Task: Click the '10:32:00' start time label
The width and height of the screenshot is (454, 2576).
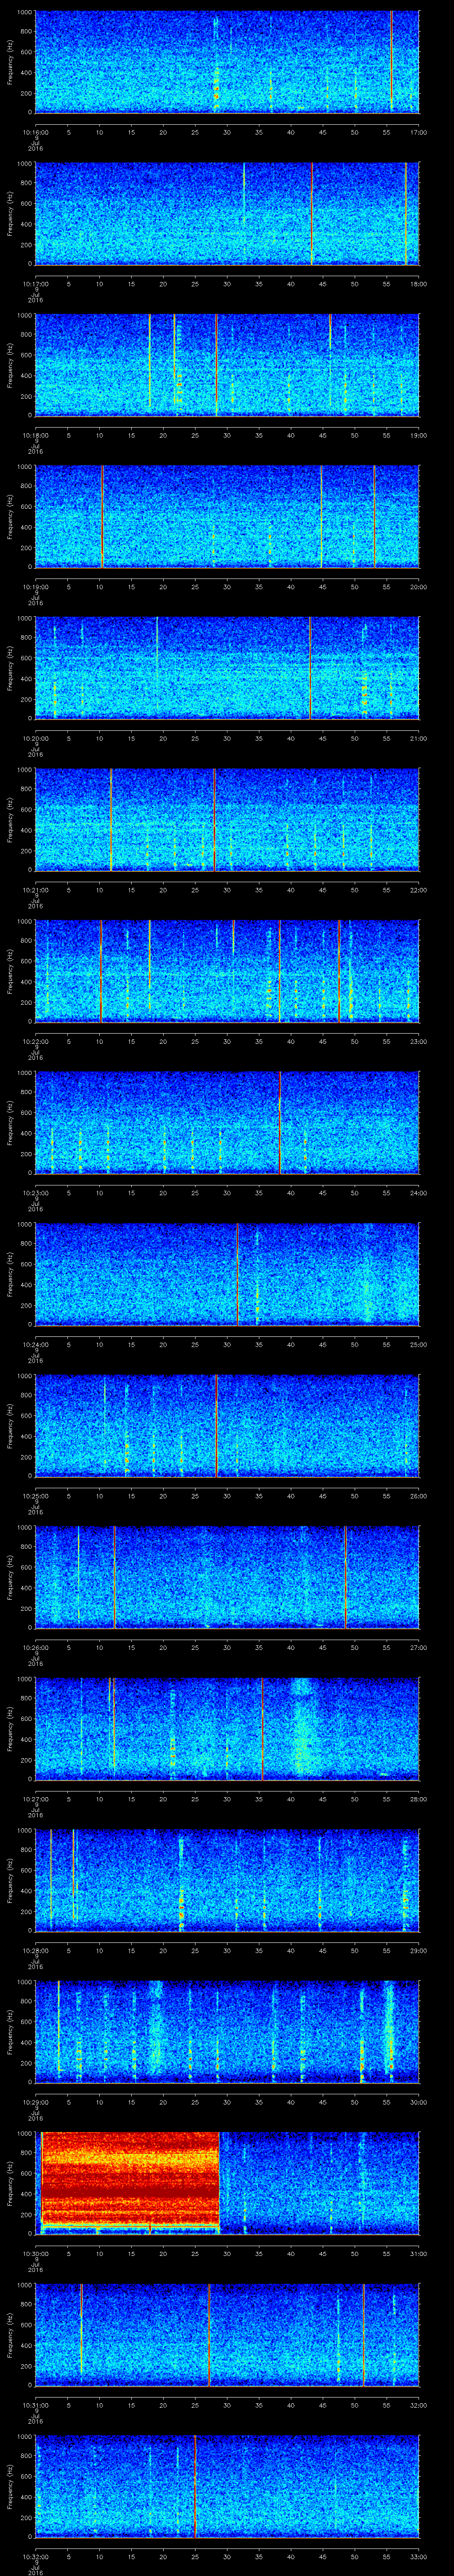Action: 35,2556
